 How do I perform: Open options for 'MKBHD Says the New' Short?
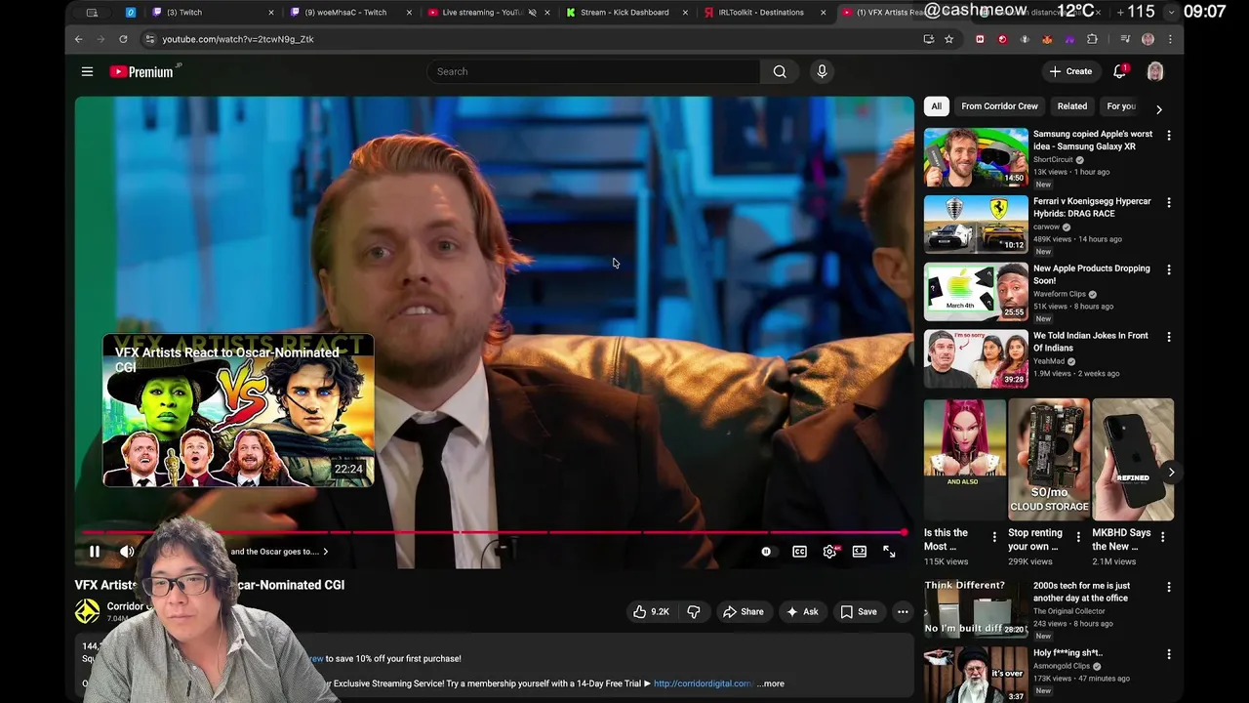1162,537
